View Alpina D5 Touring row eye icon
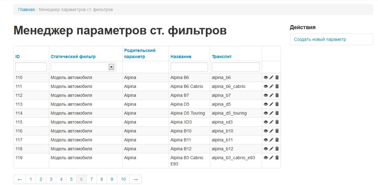The image size is (378, 185). tap(266, 113)
